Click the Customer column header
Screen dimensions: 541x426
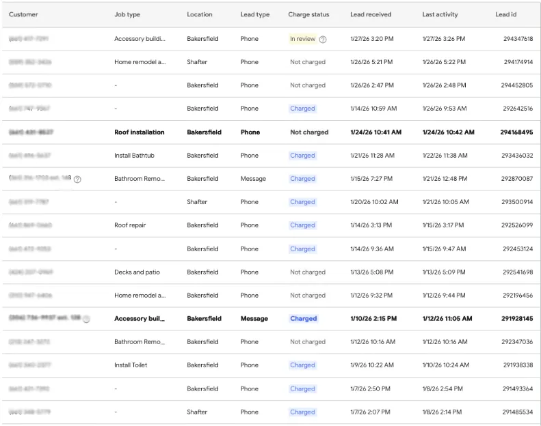pos(23,14)
